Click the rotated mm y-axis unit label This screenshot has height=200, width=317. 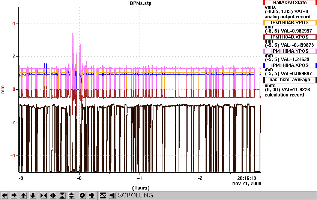pos(3,89)
